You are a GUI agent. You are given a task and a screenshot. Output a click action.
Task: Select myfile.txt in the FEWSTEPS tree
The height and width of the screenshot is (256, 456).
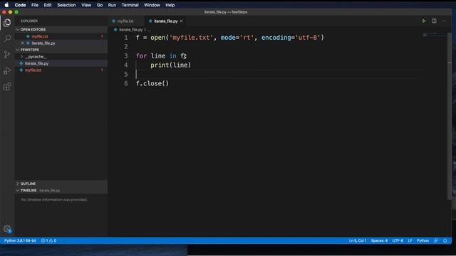[x=33, y=70]
